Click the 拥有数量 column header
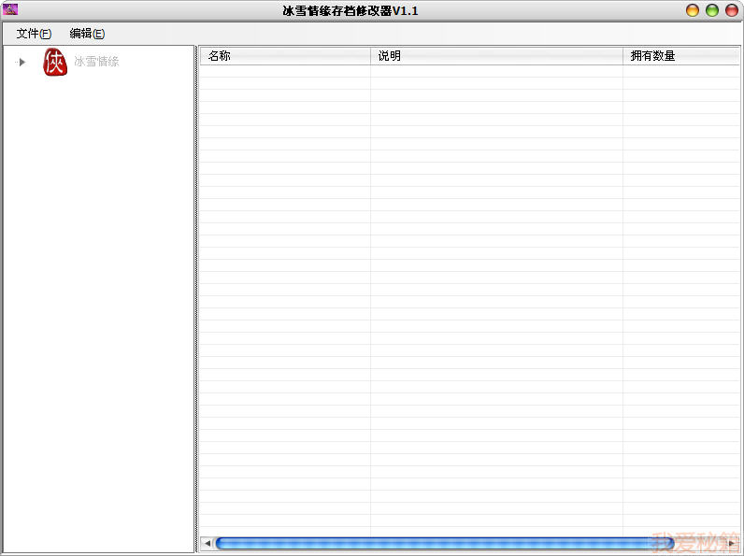 point(680,56)
